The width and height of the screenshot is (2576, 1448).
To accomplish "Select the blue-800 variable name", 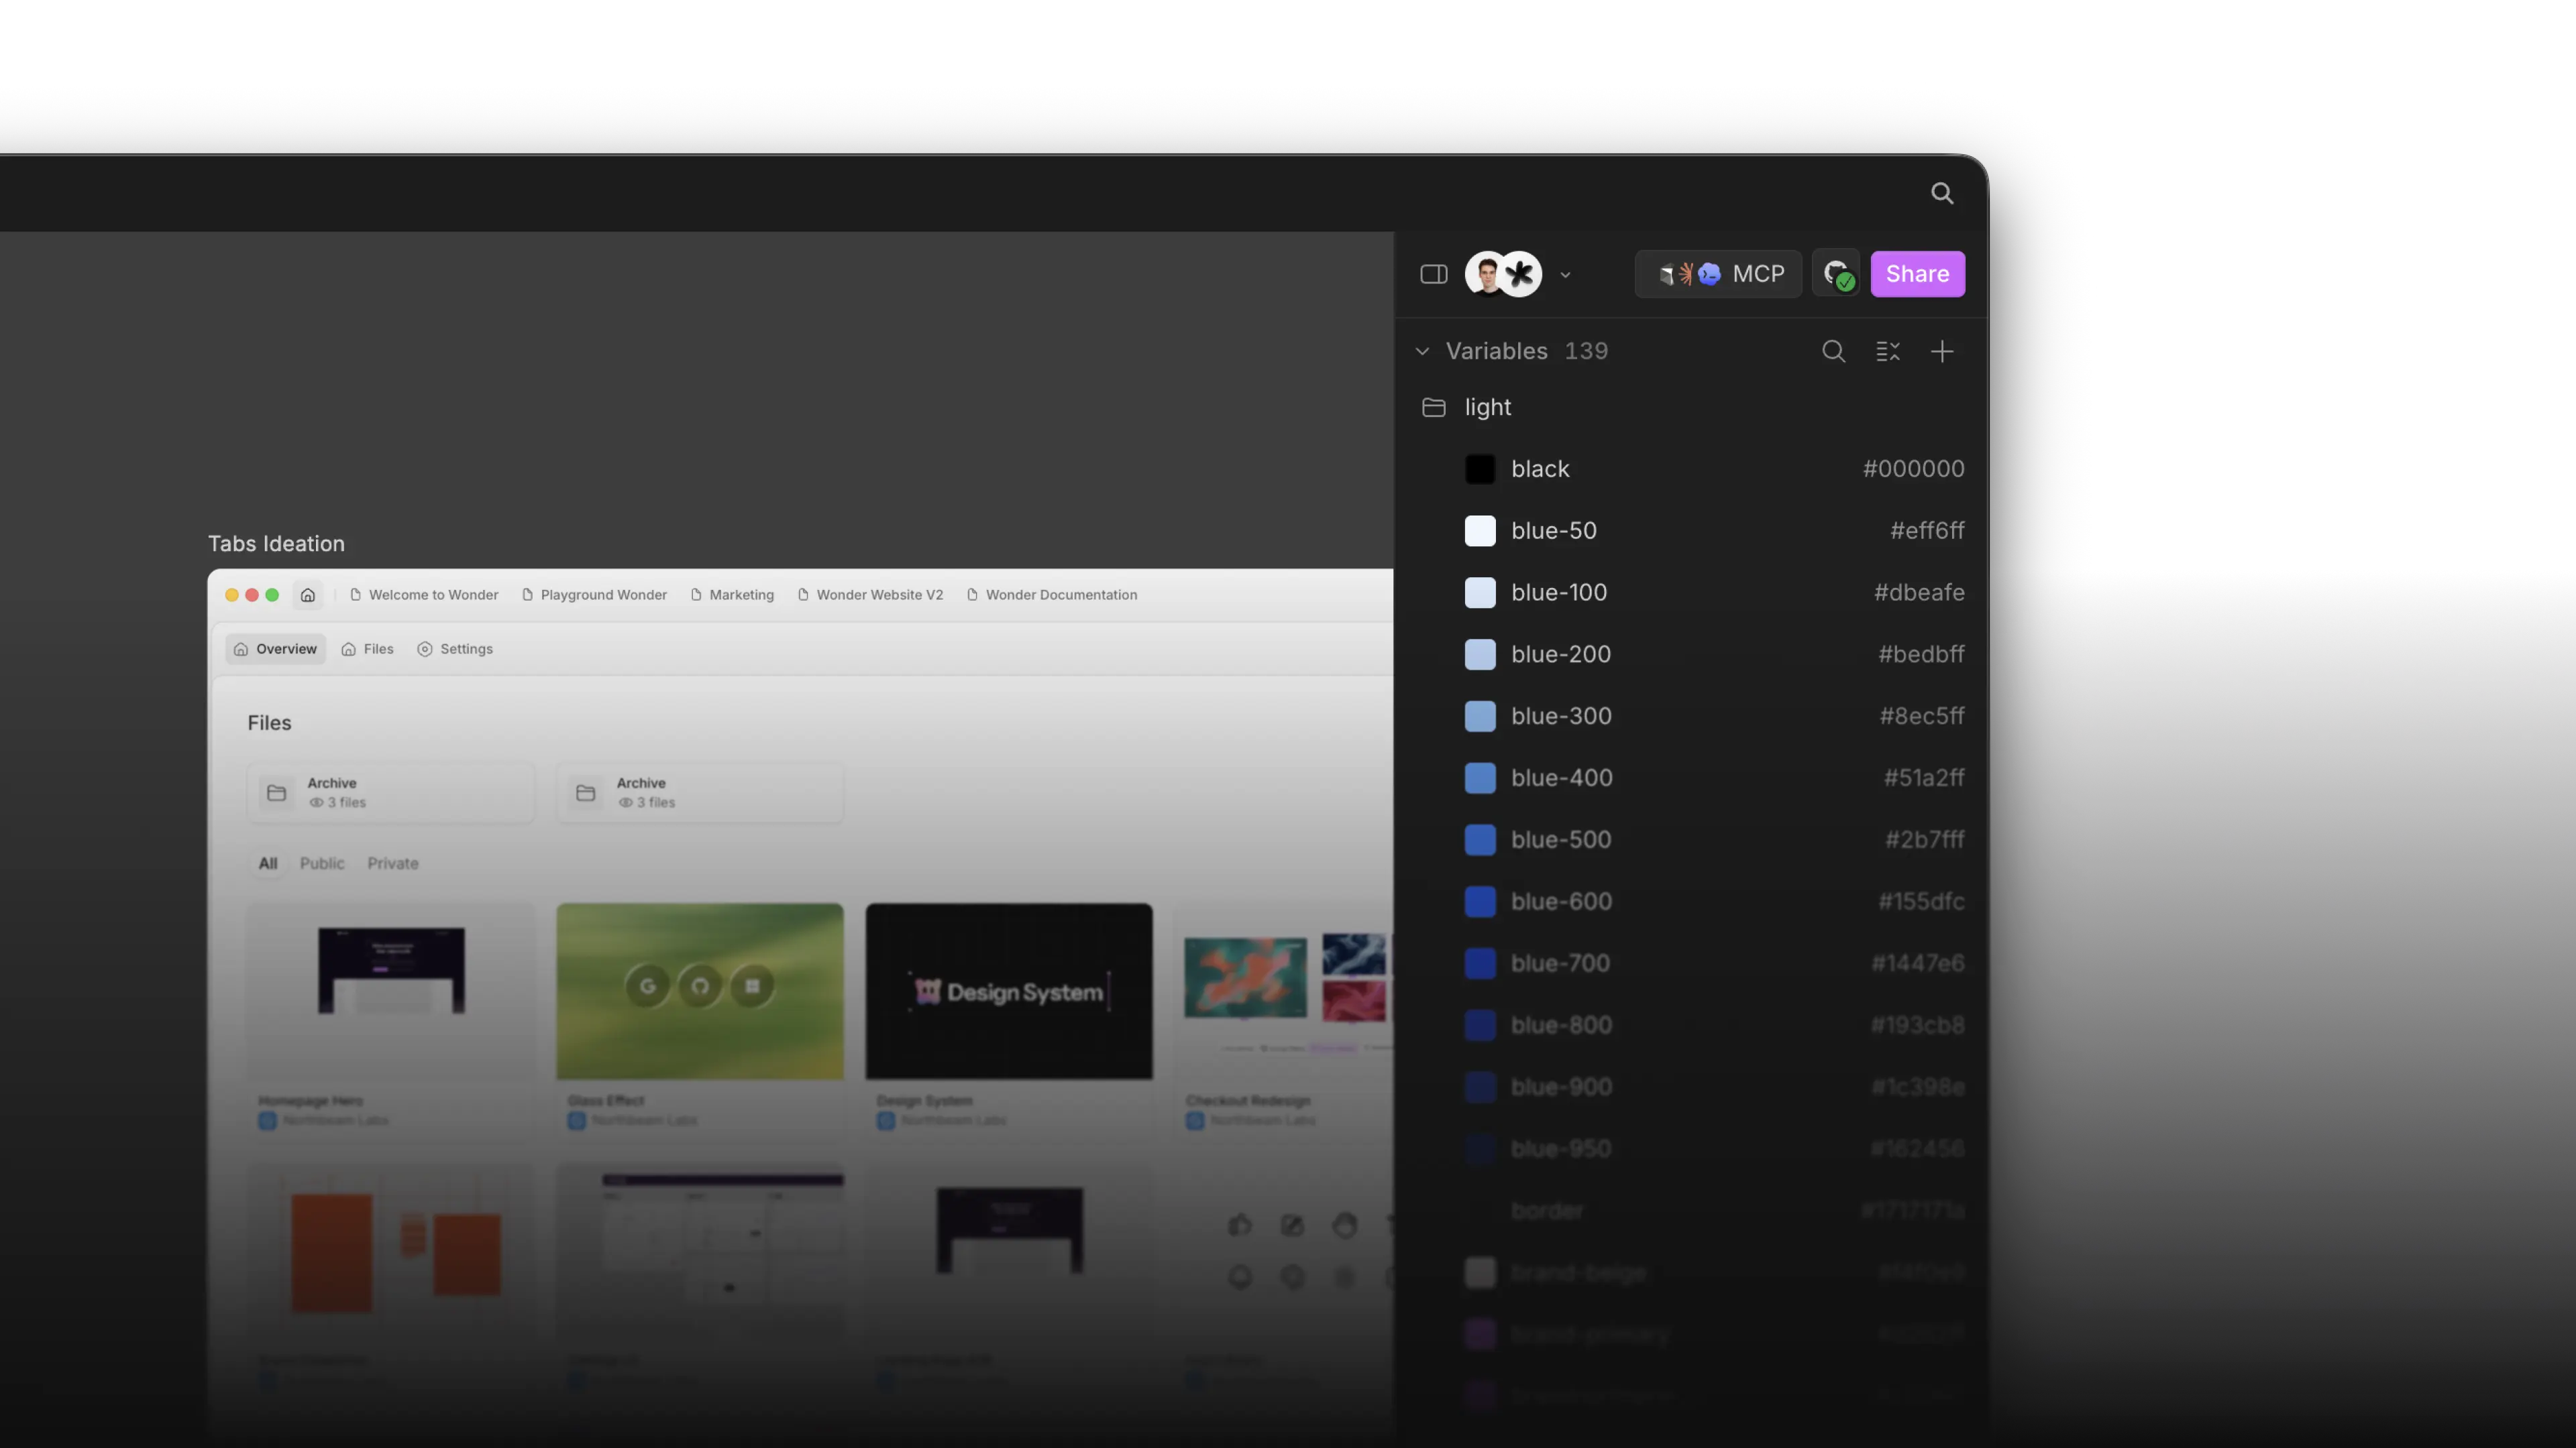I will point(1561,1025).
